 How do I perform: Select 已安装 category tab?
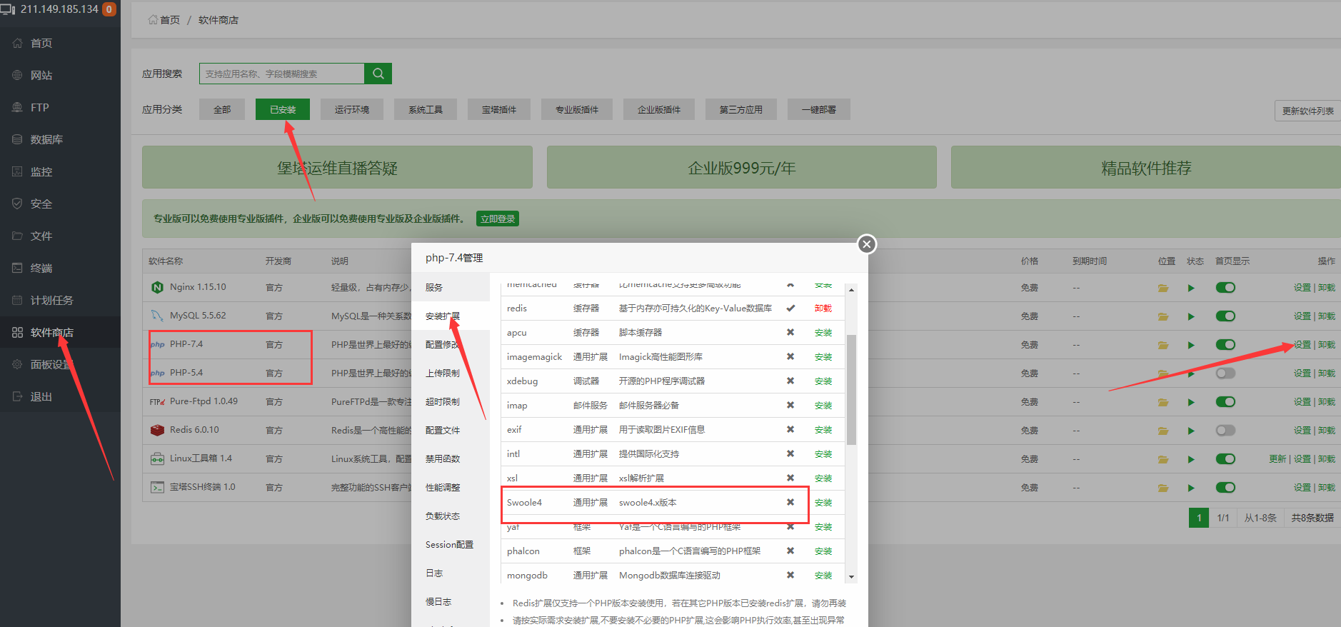click(283, 109)
